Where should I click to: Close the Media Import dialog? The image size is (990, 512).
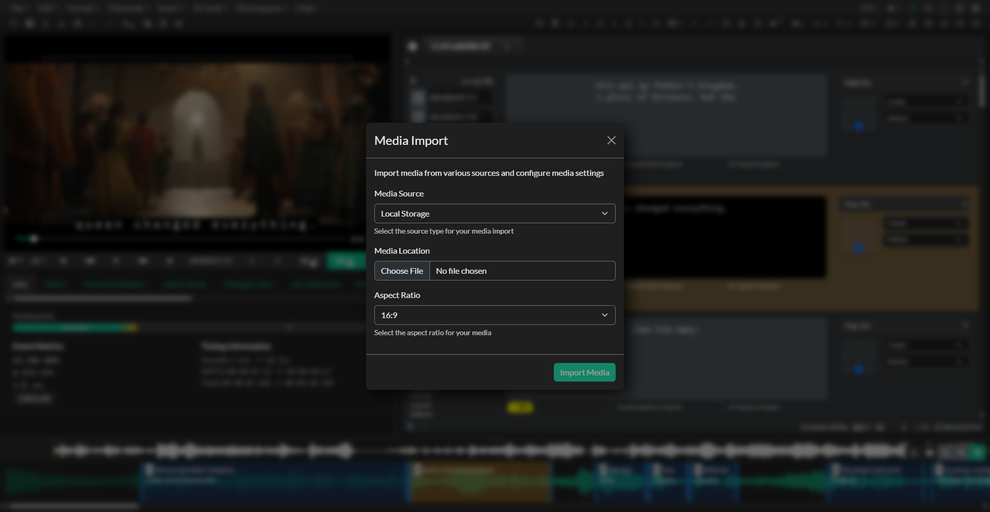pos(611,140)
